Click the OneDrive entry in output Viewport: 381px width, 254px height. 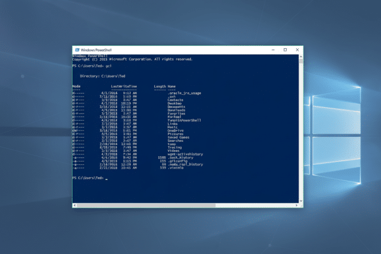(x=175, y=130)
